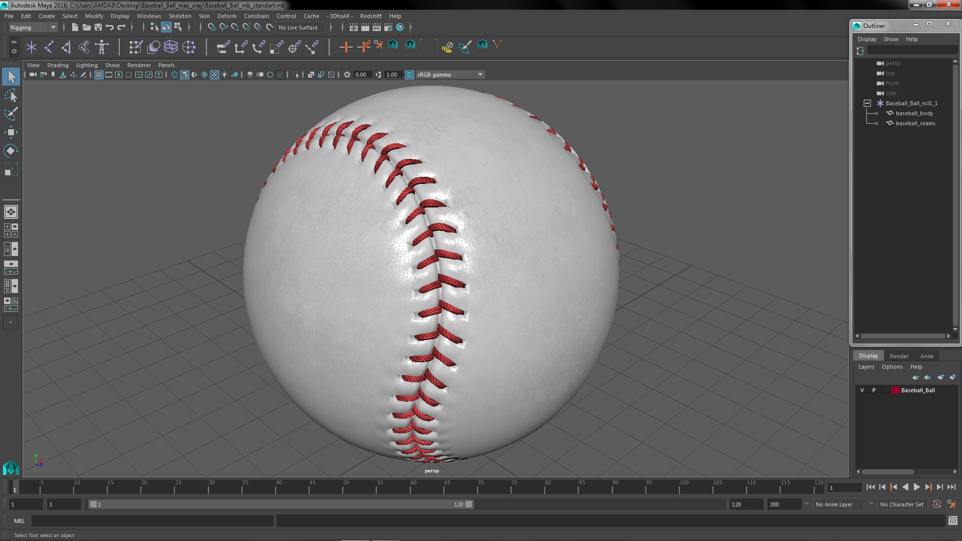
Task: Toggle visibility of baseball_body layer
Action: [x=862, y=390]
